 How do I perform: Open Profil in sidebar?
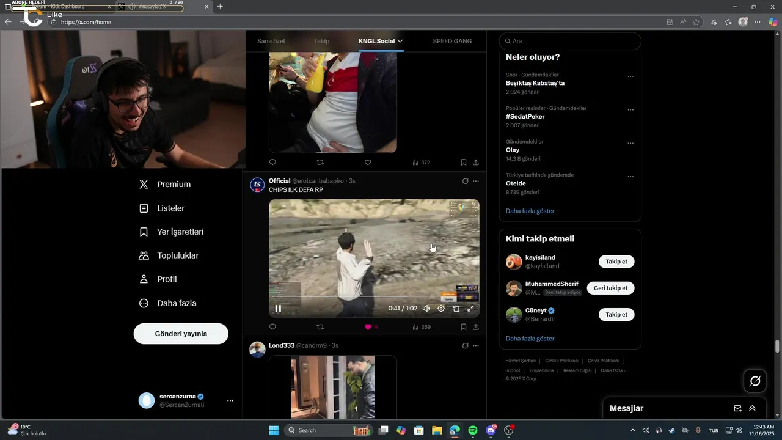pyautogui.click(x=158, y=279)
